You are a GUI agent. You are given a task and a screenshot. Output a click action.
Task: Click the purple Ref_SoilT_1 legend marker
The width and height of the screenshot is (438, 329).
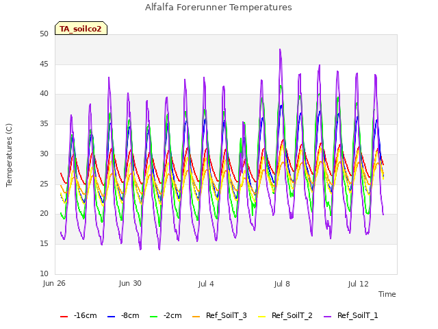coord(327,317)
